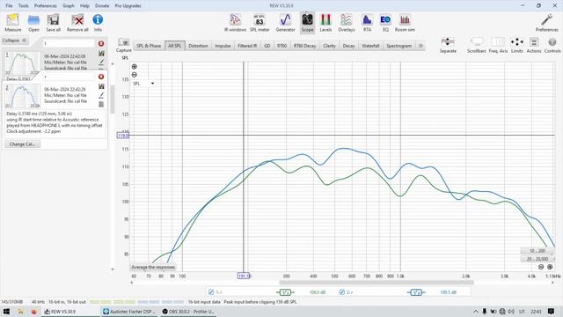The height and width of the screenshot is (317, 563).
Task: Open graph Limits settings
Action: pyautogui.click(x=516, y=45)
